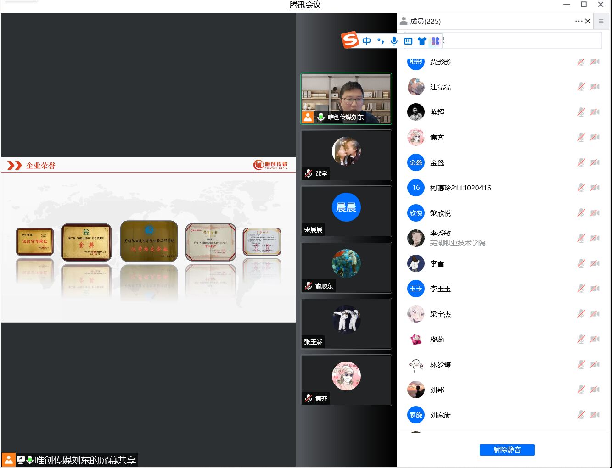
Task: Open Sogou toolbox grid icon
Action: [435, 41]
